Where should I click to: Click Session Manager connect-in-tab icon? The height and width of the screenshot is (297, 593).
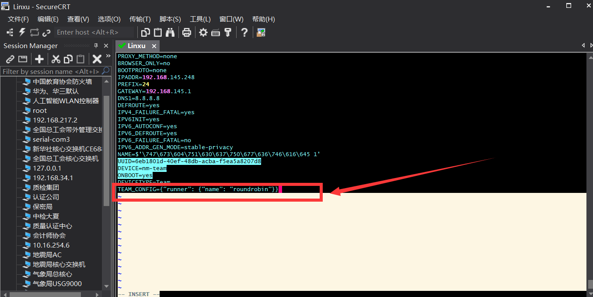23,59
